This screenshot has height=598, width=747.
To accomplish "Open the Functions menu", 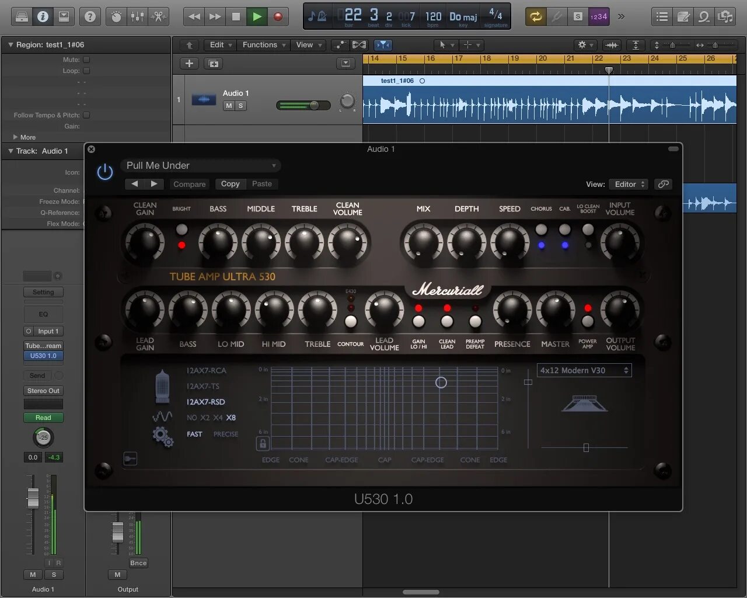I will coord(264,45).
